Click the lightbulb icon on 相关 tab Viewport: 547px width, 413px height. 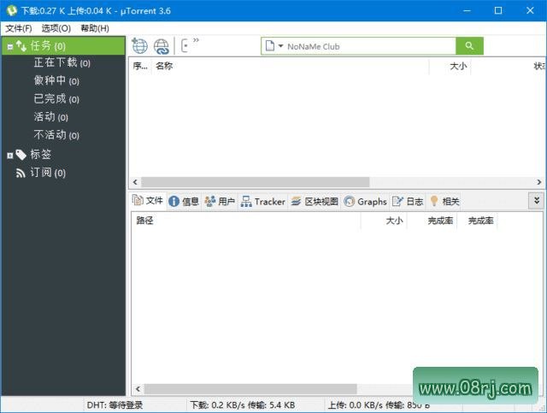tap(434, 201)
